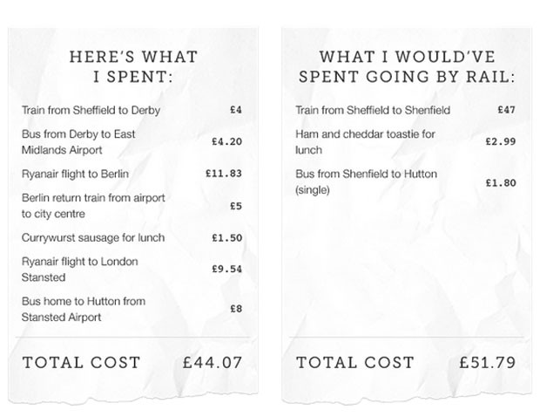The height and width of the screenshot is (417, 540).
Task: Click the £2.99 toastie price
Action: point(501,141)
